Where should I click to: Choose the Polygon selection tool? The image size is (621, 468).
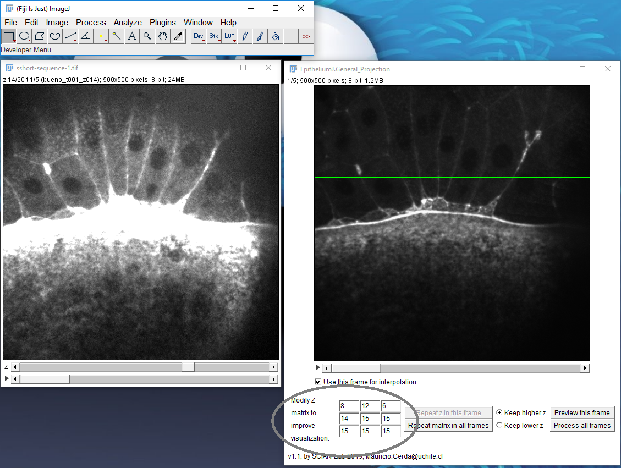(40, 36)
